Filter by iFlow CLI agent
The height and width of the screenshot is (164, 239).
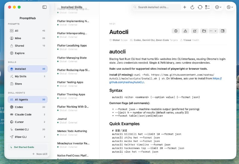coord(27,137)
